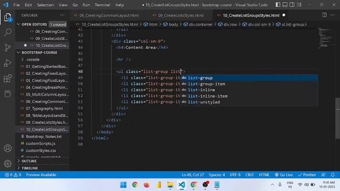This screenshot has height=191, width=340.
Task: Toggle secondary side bar layout icon
Action: pyautogui.click(x=292, y=5)
